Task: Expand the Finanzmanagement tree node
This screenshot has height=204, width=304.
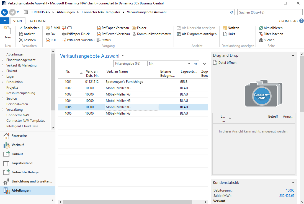Action: pos(2,60)
